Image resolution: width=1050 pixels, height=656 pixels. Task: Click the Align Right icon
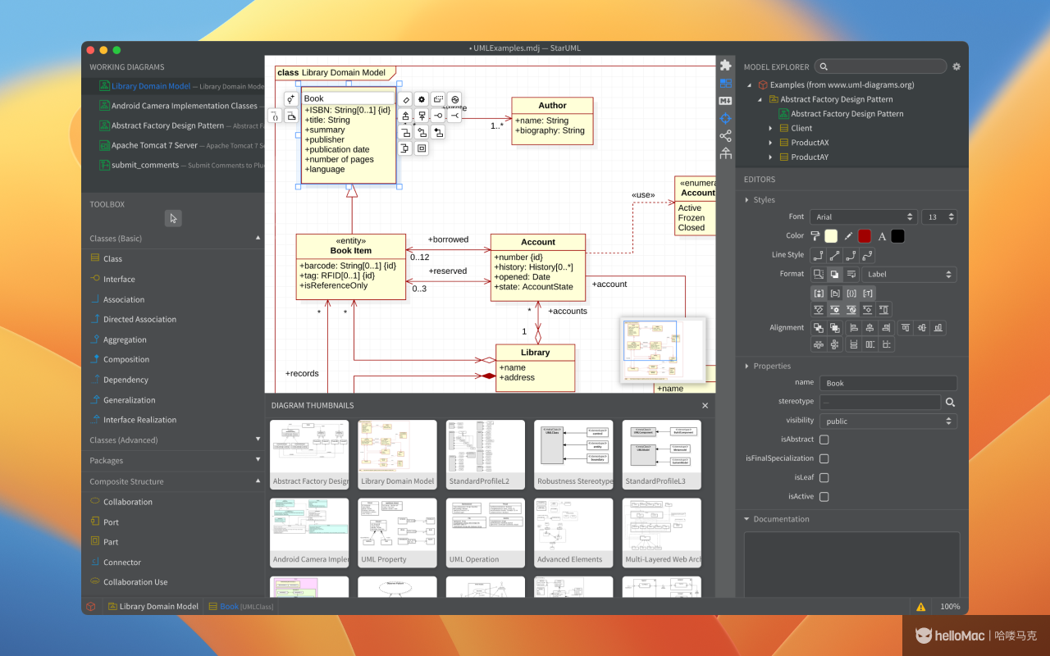pos(886,327)
